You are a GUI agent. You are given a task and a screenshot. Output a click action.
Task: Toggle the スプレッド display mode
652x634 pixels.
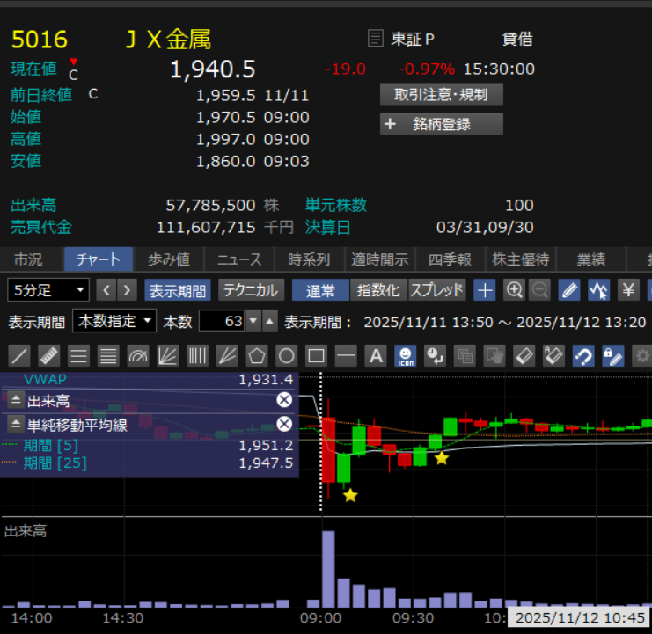(x=436, y=290)
